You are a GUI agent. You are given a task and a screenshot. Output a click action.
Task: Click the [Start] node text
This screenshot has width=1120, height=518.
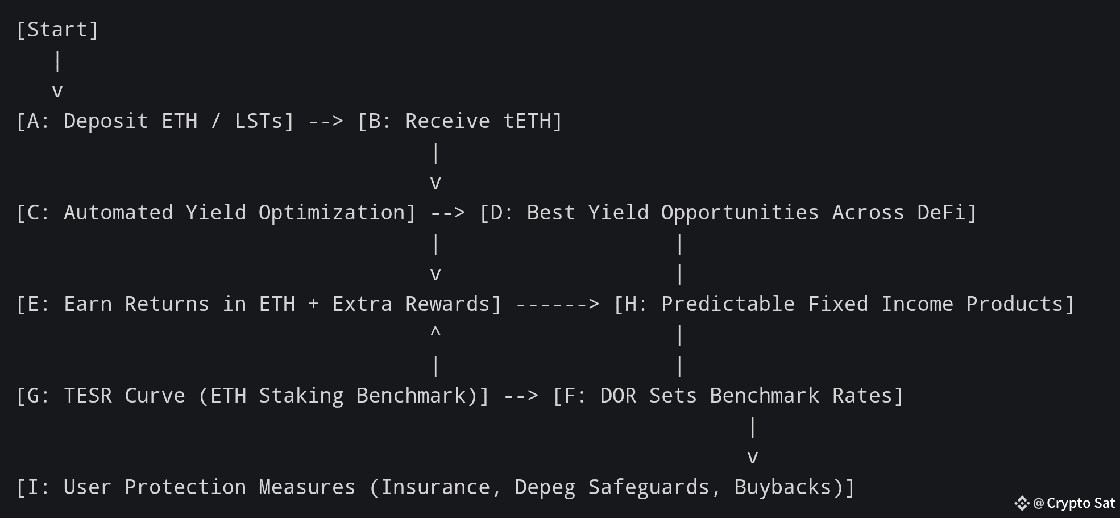[57, 30]
